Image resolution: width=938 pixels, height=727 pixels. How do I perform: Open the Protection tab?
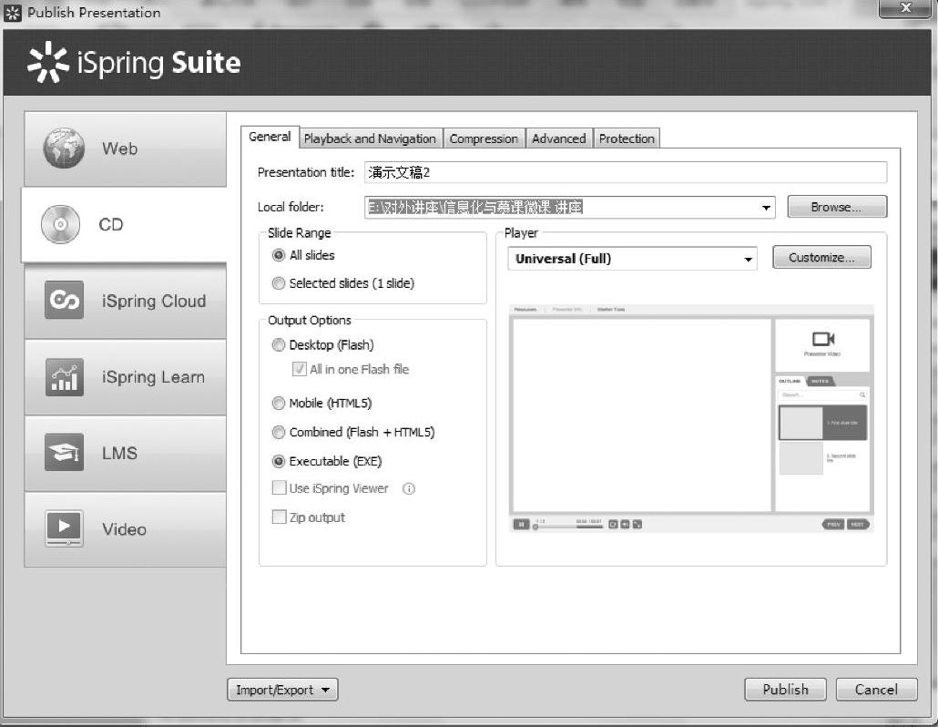point(627,138)
